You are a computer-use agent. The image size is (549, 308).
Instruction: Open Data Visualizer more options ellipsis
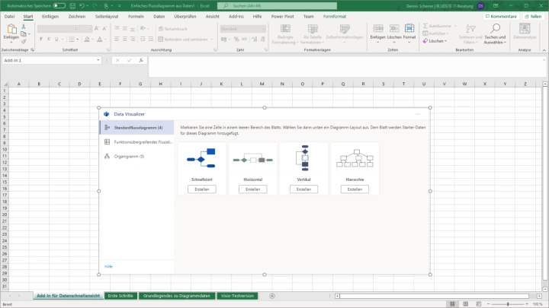(418, 114)
